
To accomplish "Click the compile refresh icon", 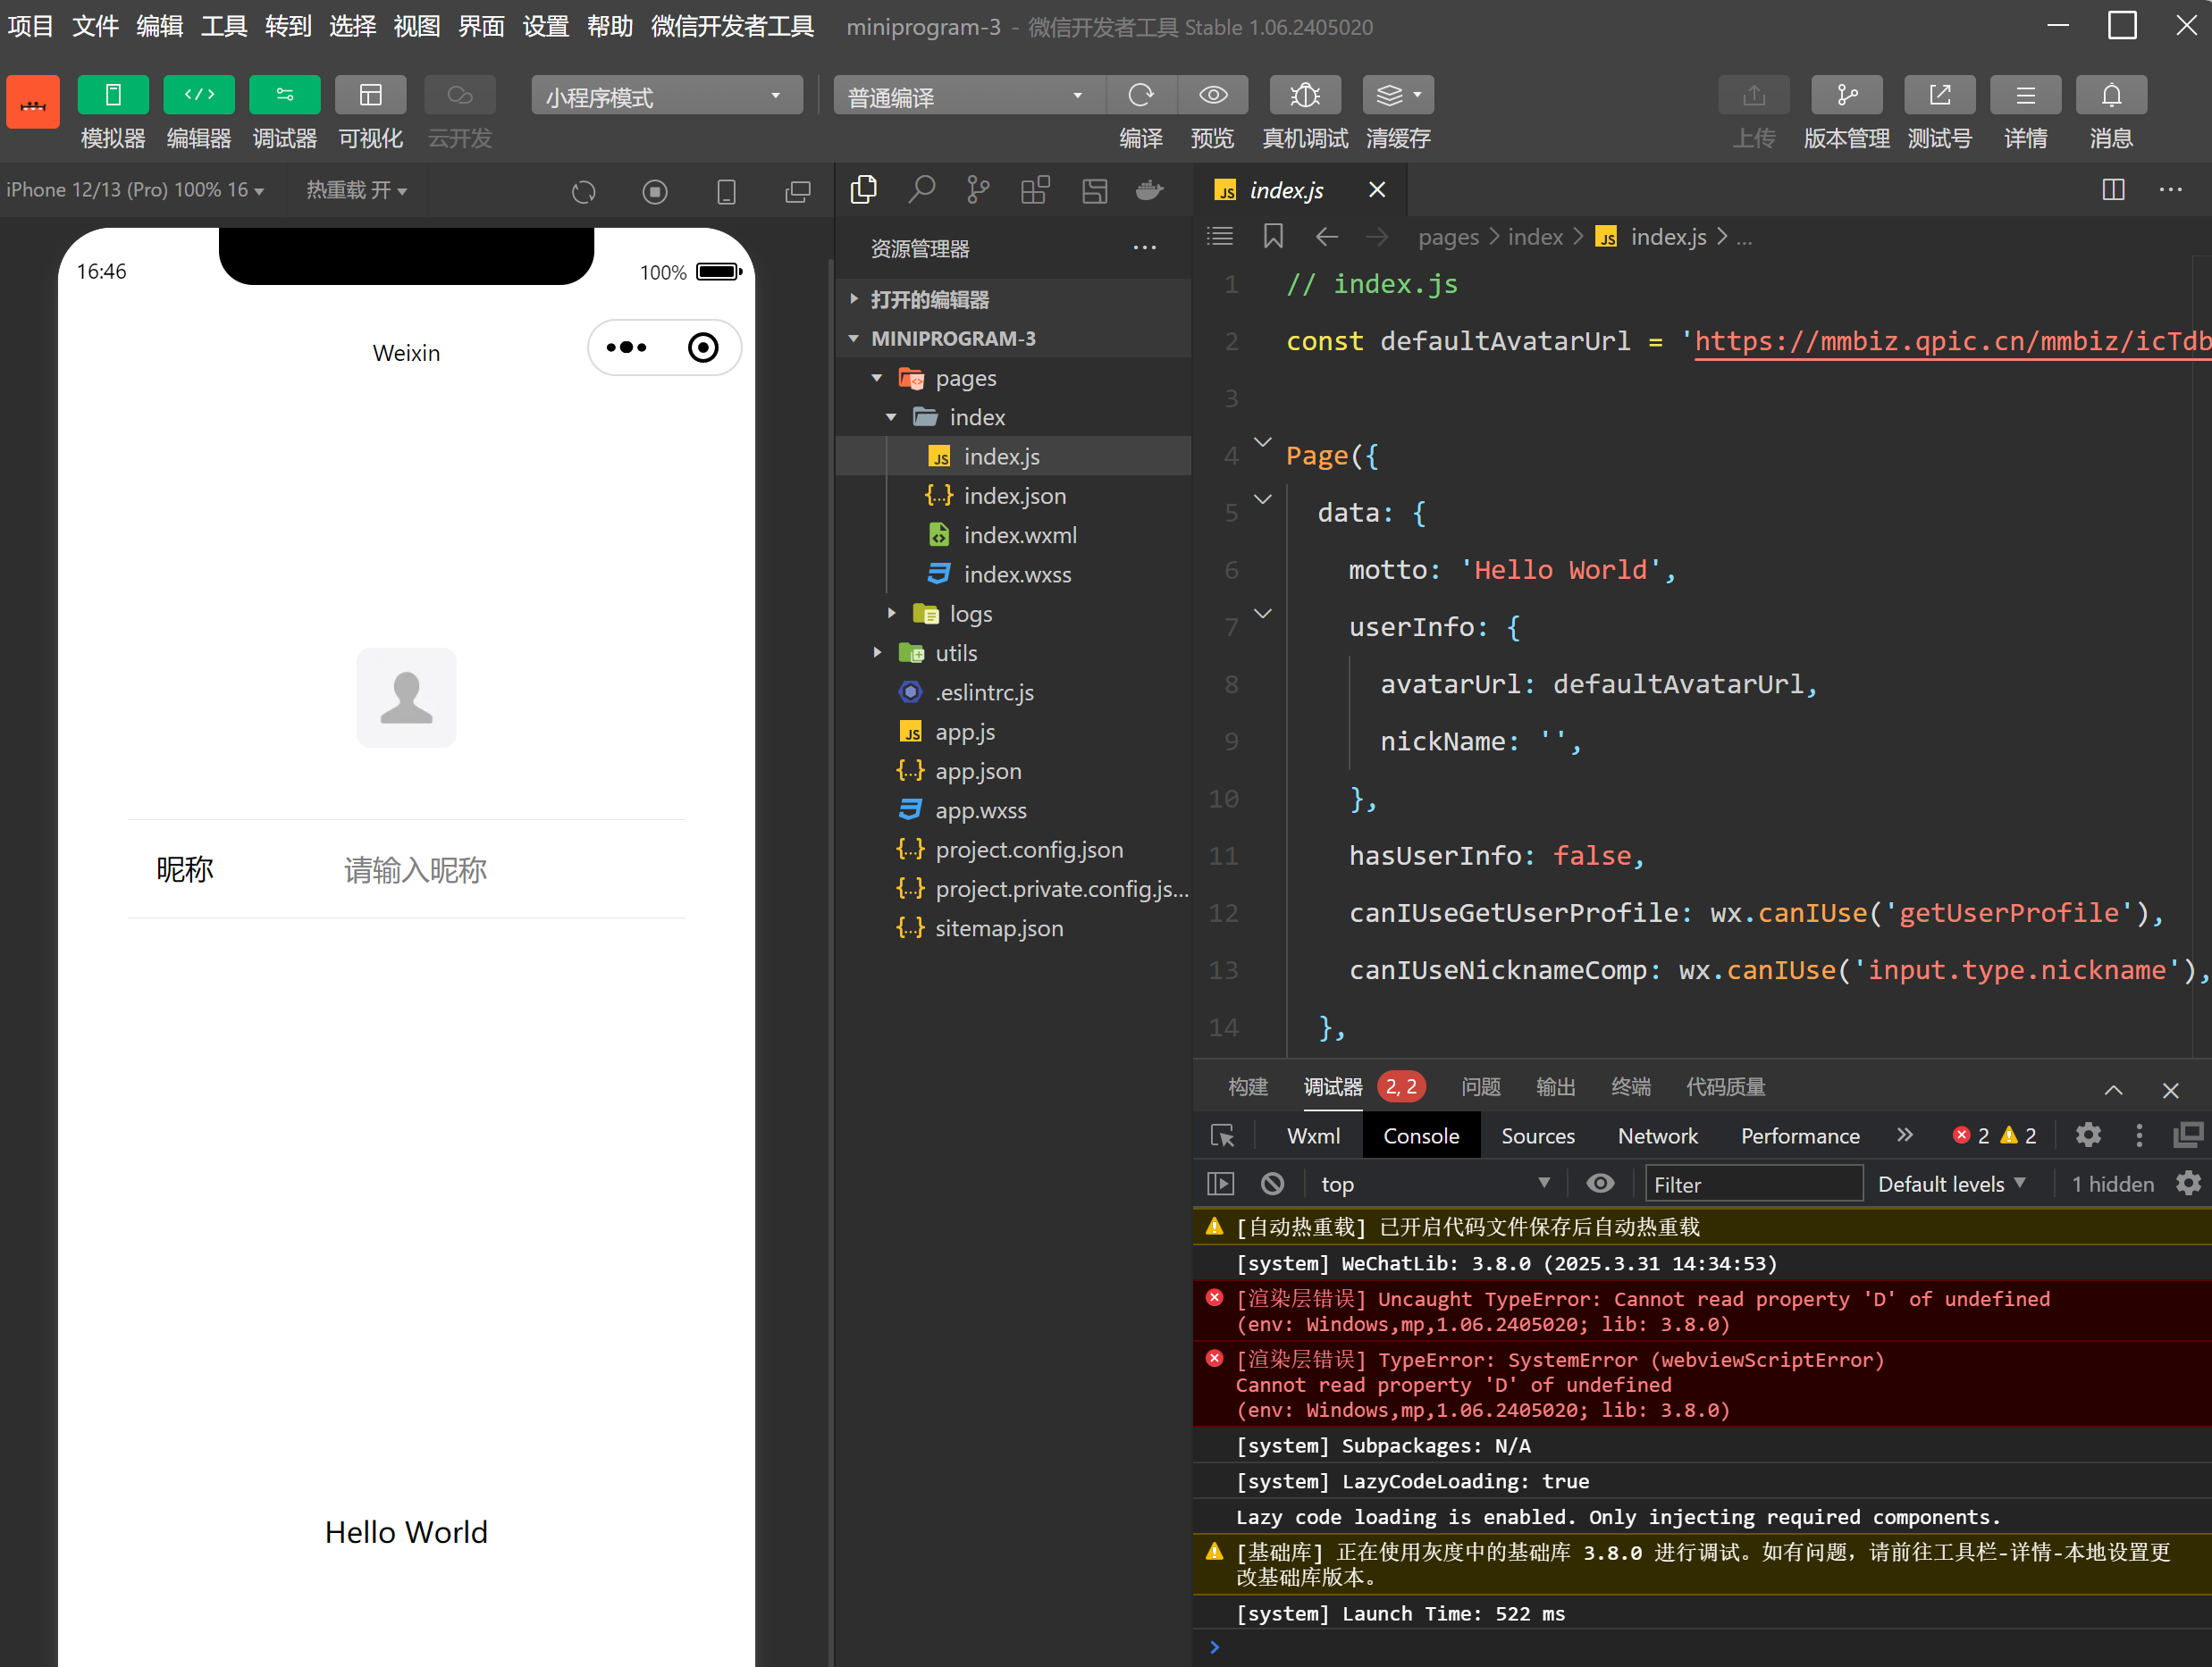I will tap(1141, 95).
